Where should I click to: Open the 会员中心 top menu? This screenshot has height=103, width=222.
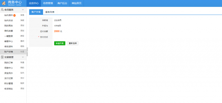34,3
